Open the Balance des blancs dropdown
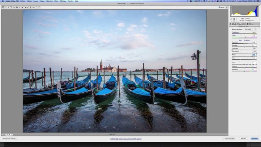 (x=250, y=29)
